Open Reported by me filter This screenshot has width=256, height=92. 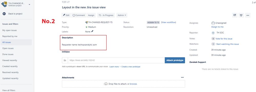(10, 36)
